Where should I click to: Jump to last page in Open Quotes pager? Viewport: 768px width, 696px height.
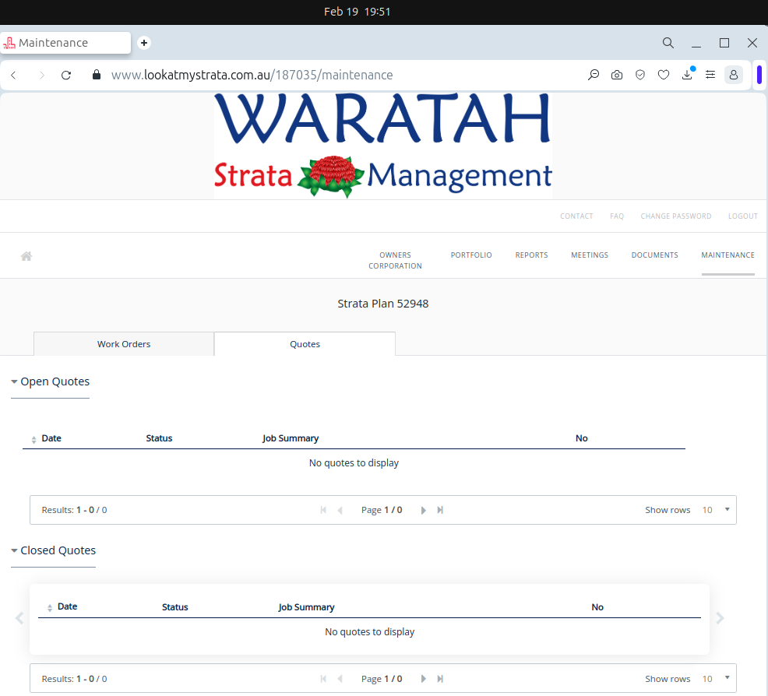click(x=440, y=510)
